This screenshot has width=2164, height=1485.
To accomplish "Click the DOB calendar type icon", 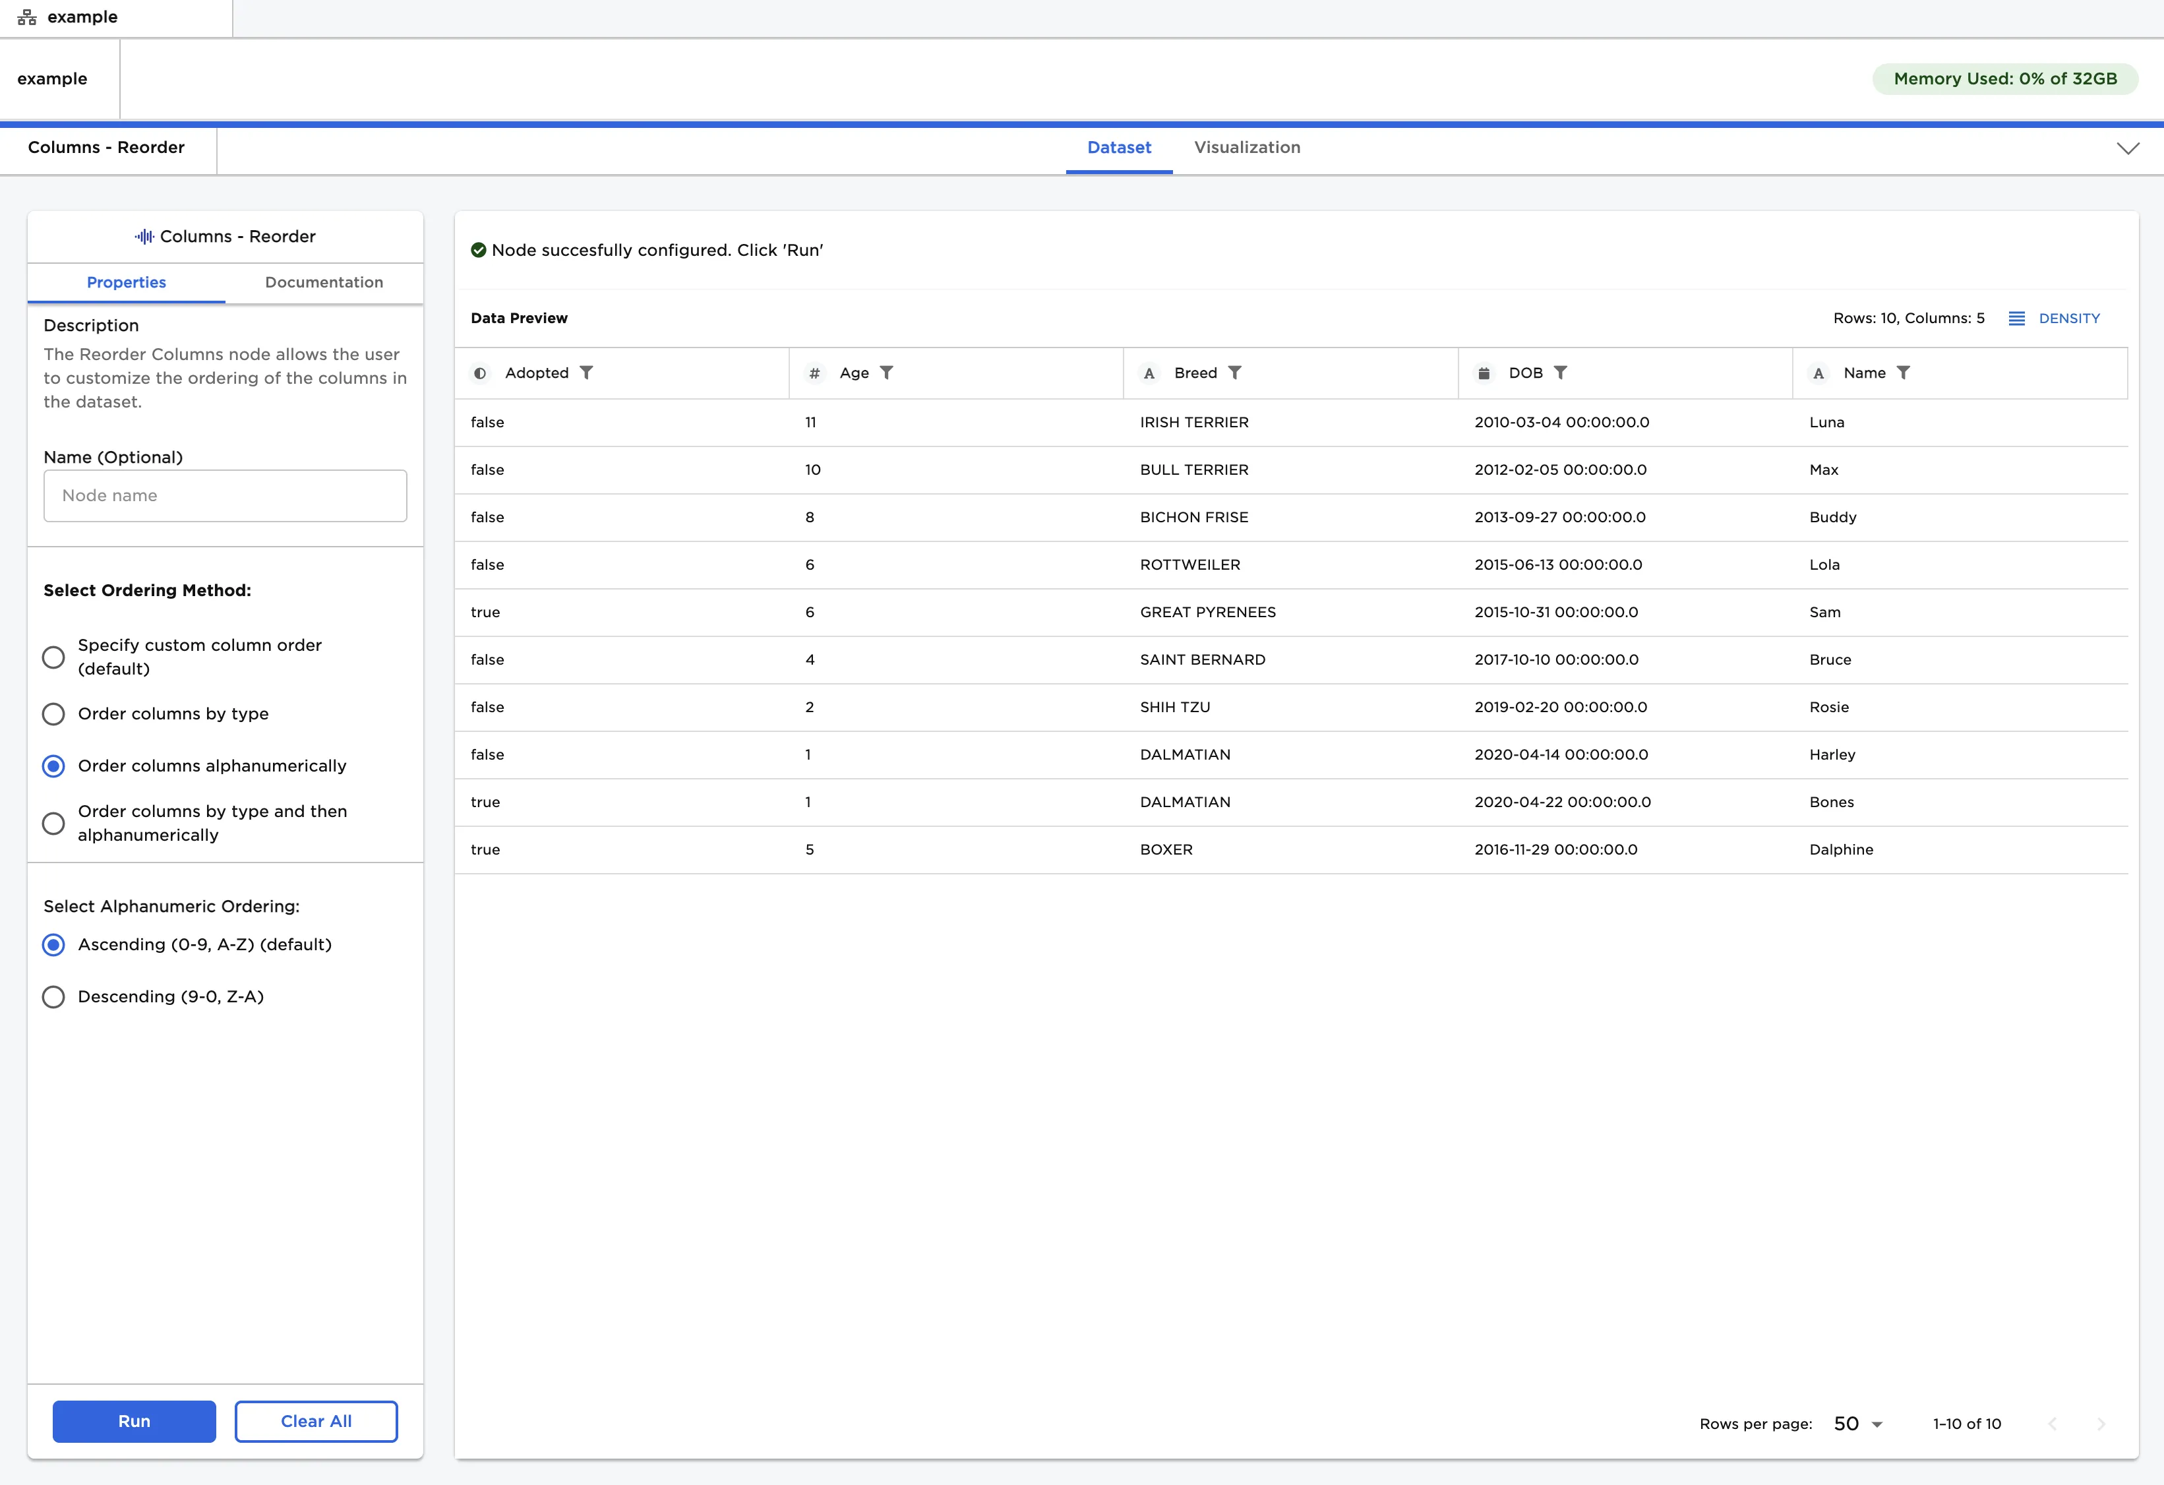I will tap(1484, 373).
